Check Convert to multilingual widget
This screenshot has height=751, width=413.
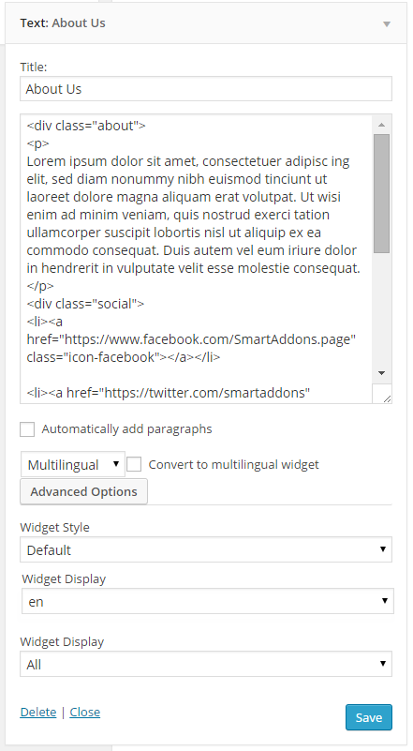click(x=134, y=465)
